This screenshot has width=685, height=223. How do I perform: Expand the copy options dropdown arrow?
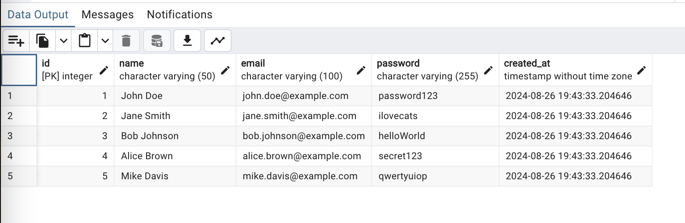pyautogui.click(x=63, y=41)
